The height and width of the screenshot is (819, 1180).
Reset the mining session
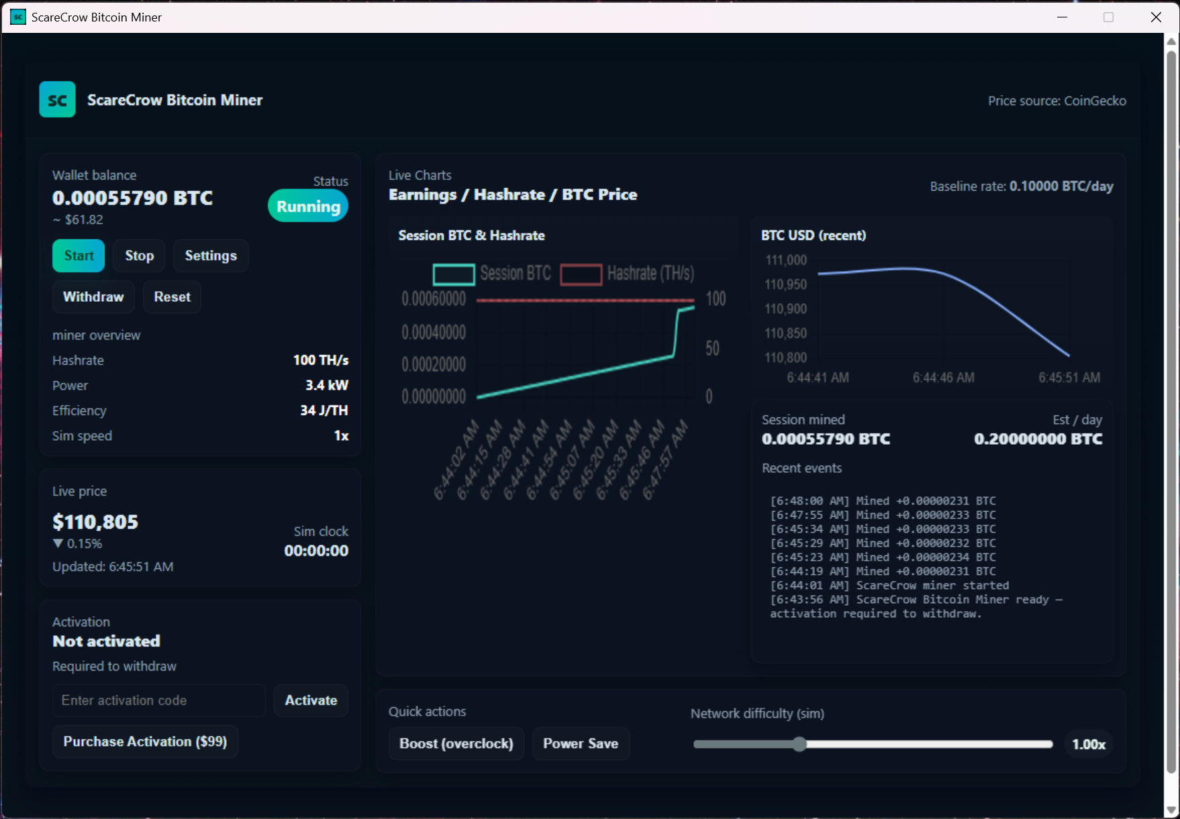pyautogui.click(x=172, y=296)
